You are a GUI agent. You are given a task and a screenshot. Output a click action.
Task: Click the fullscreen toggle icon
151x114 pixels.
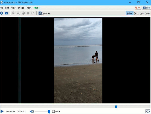coord(148,111)
